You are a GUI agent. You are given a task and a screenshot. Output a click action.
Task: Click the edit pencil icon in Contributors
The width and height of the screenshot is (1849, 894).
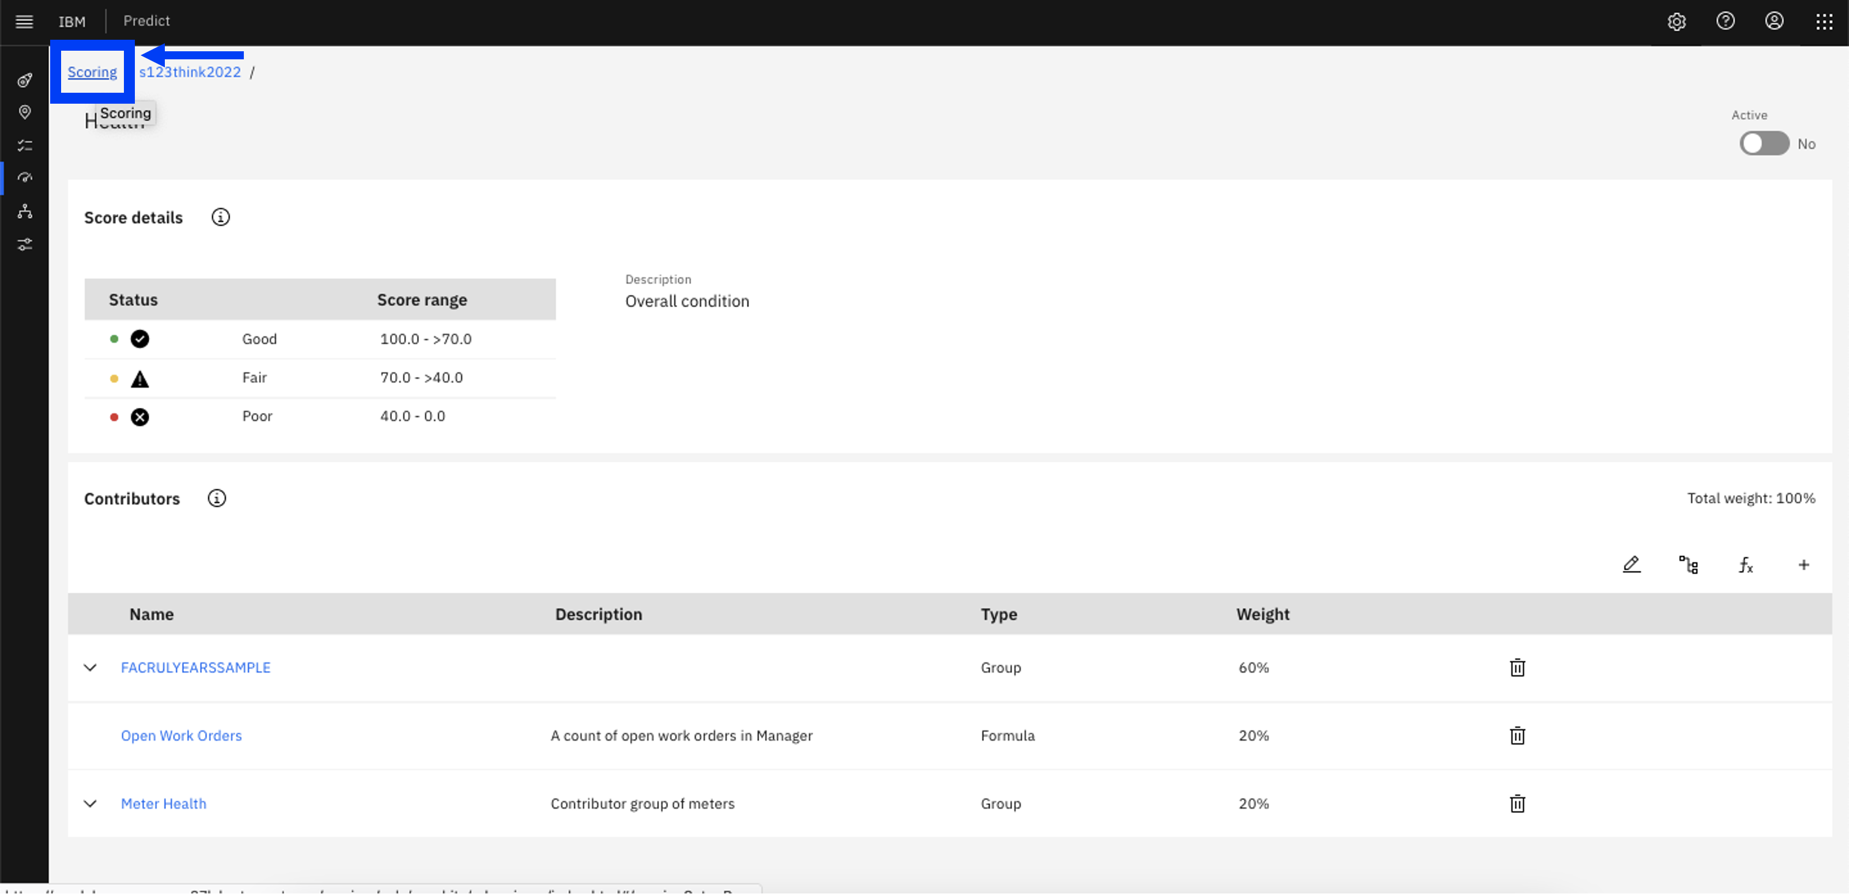click(1632, 564)
